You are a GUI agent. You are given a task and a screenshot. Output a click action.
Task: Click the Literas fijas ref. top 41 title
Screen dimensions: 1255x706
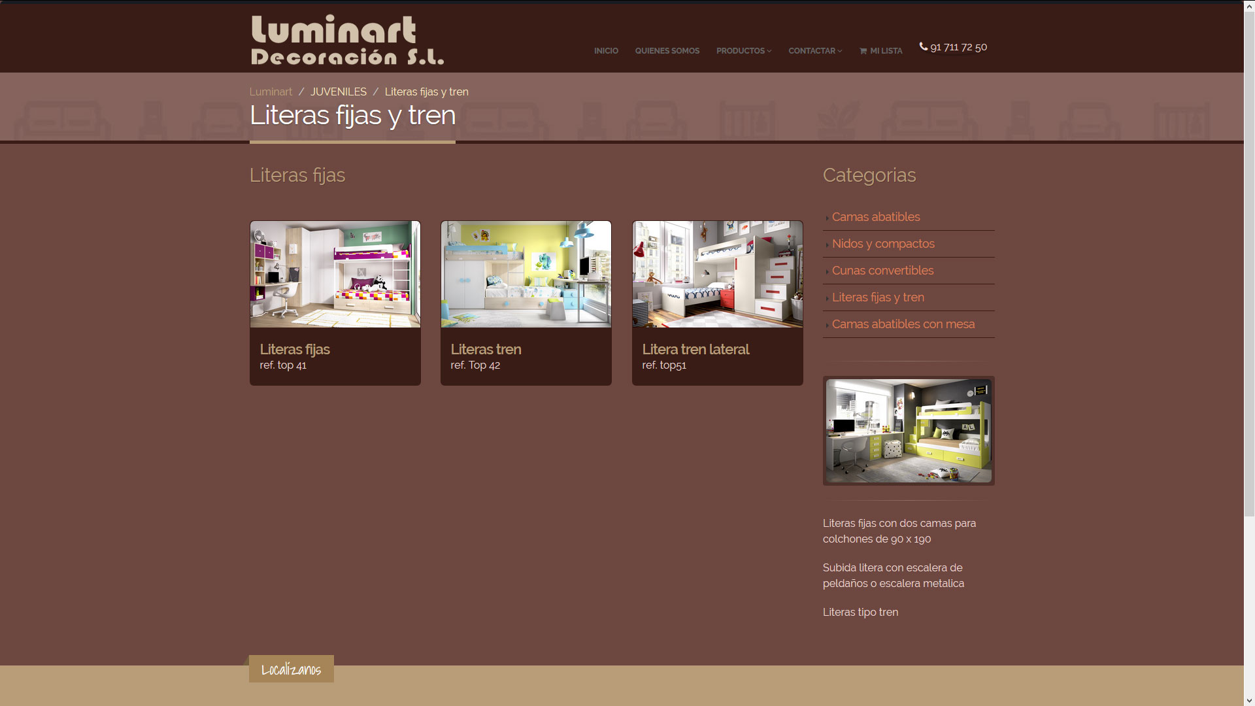tap(295, 349)
